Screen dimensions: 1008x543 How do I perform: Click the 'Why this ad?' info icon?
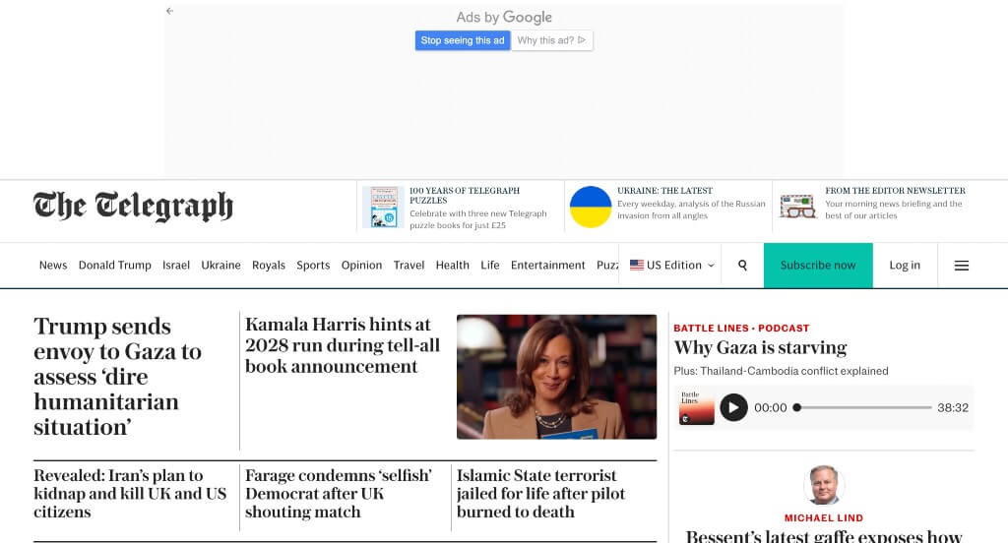point(582,40)
